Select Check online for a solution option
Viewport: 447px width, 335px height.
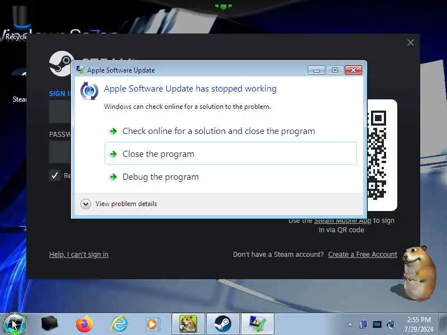pyautogui.click(x=231, y=131)
